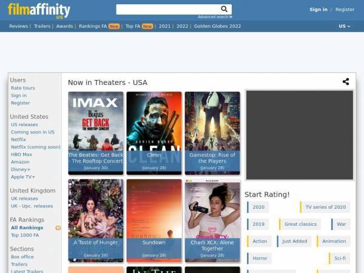This screenshot has height=273, width=364.
Task: Click the Great classics tag
Action: (300, 224)
